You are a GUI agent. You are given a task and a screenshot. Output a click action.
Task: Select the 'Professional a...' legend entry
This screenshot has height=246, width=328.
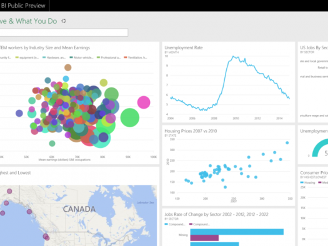tap(109, 57)
